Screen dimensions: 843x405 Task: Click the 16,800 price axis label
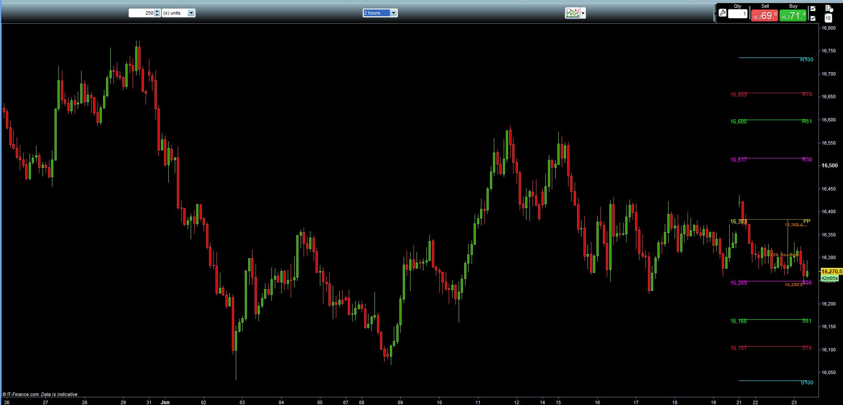(828, 28)
